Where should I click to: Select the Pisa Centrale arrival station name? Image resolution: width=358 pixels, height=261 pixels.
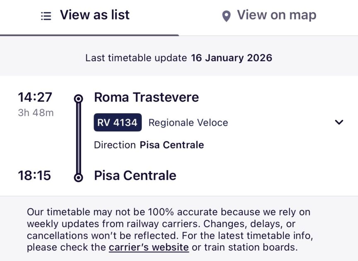[x=135, y=176]
